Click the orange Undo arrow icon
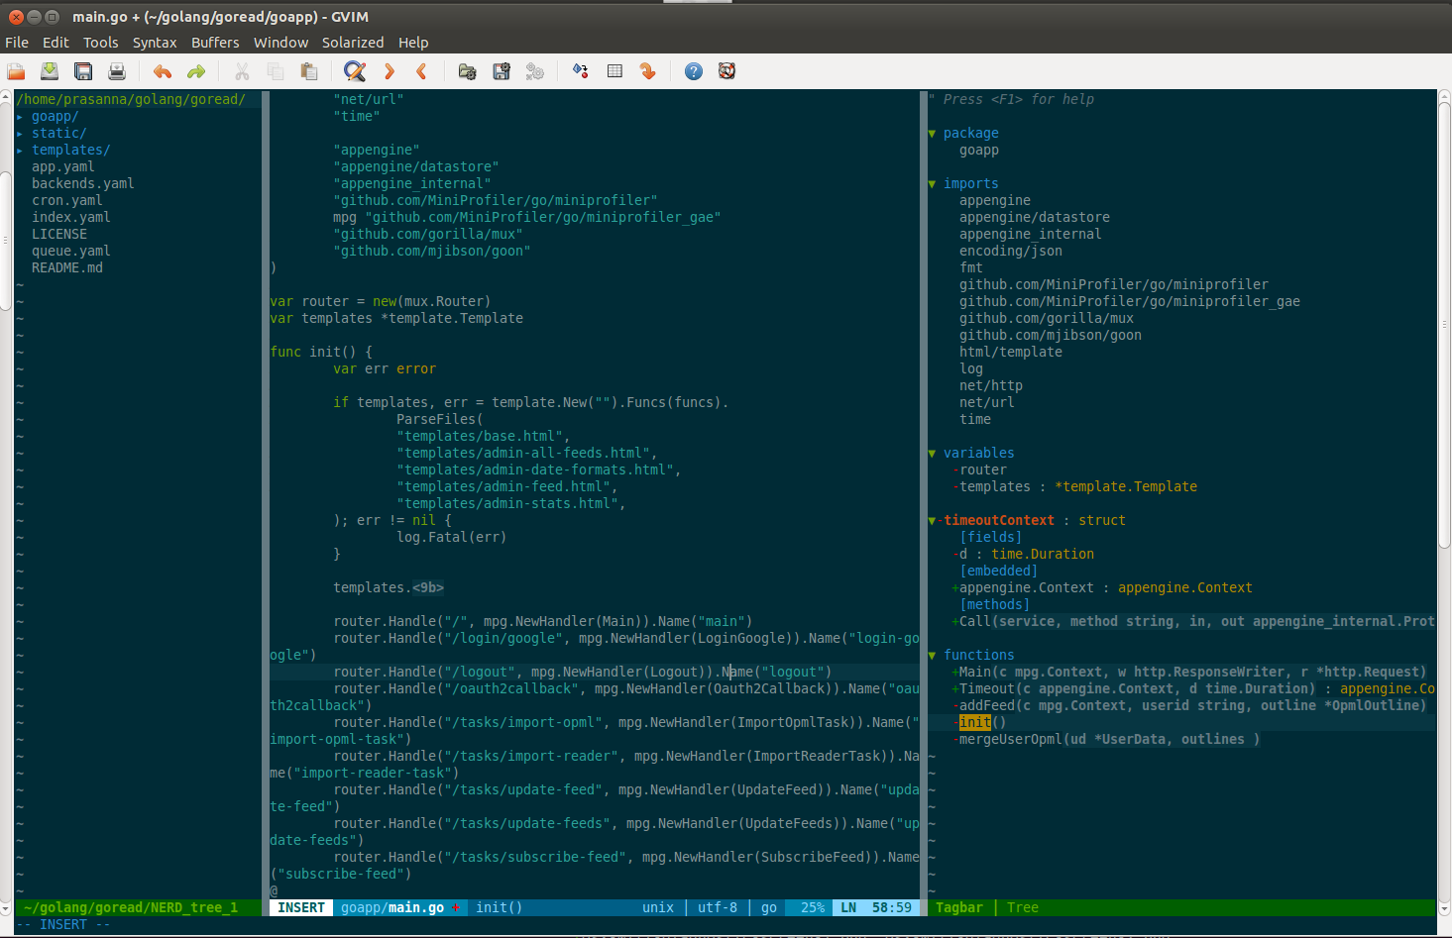Screen dimensions: 1452x938 point(163,71)
